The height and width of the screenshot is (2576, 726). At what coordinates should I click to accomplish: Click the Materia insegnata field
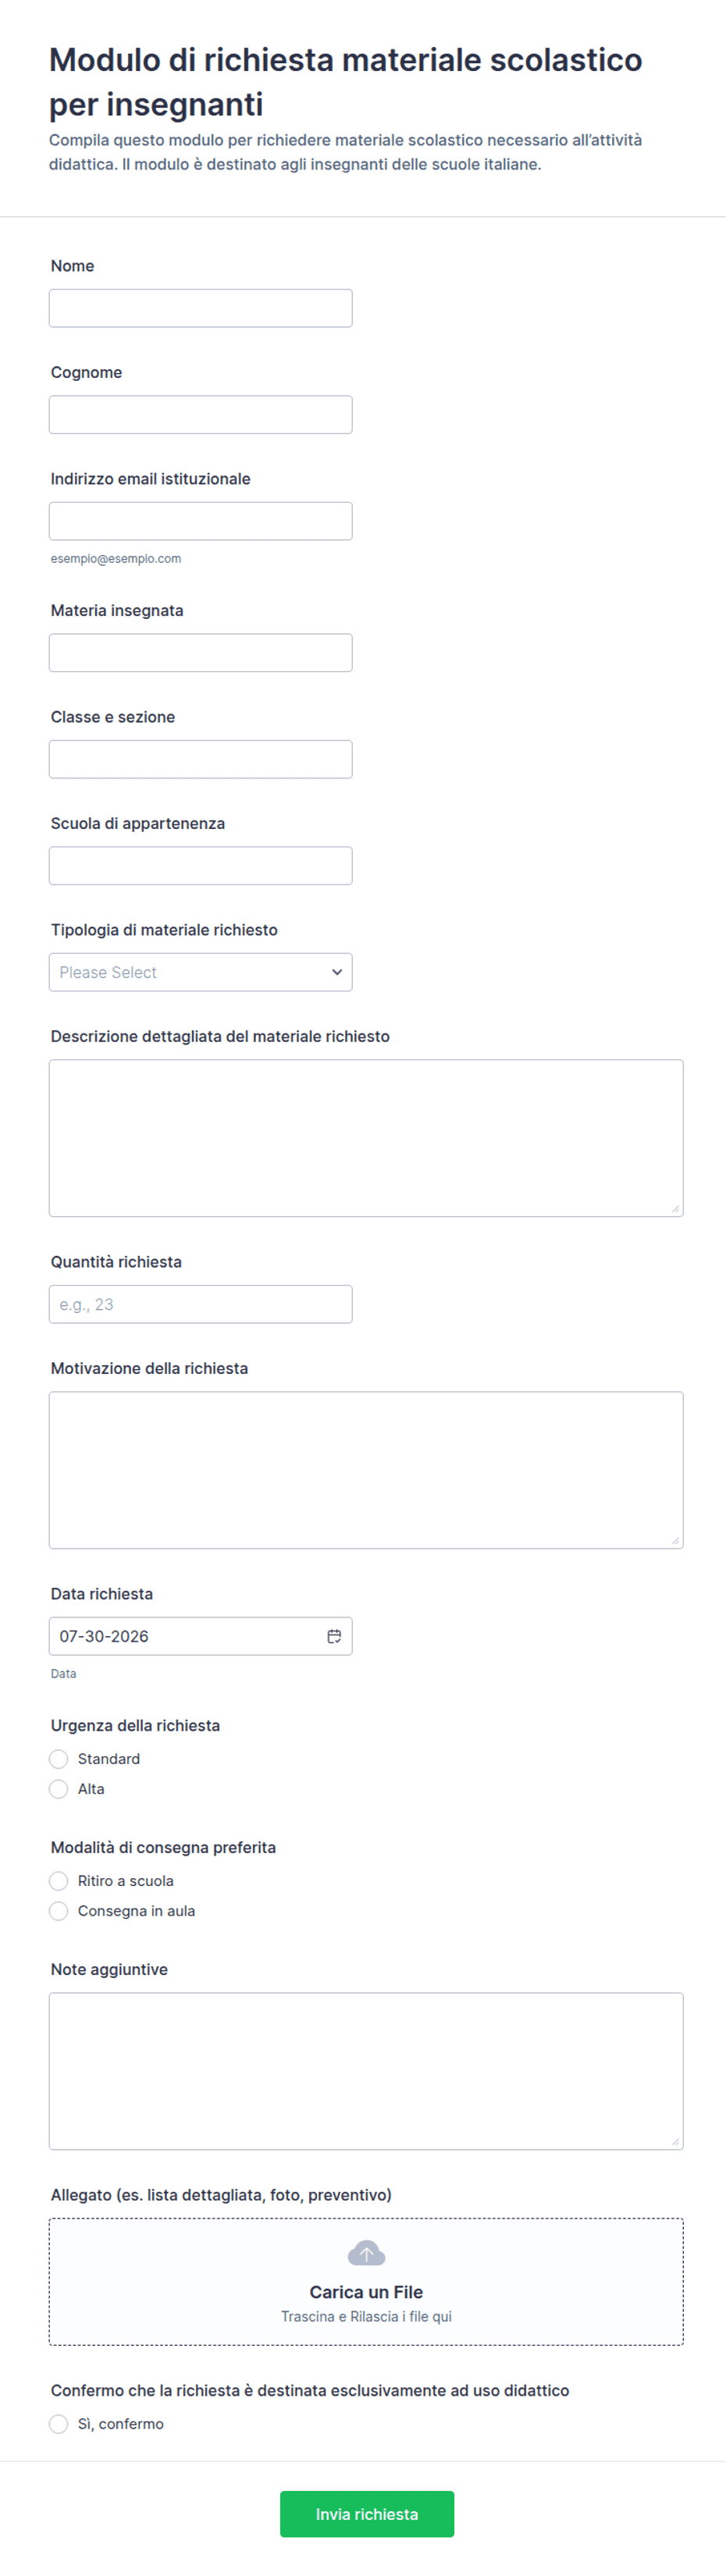pos(200,653)
